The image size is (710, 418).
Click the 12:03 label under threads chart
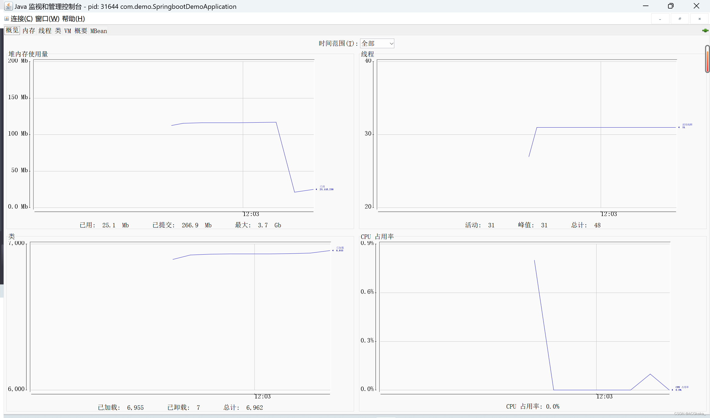click(609, 214)
